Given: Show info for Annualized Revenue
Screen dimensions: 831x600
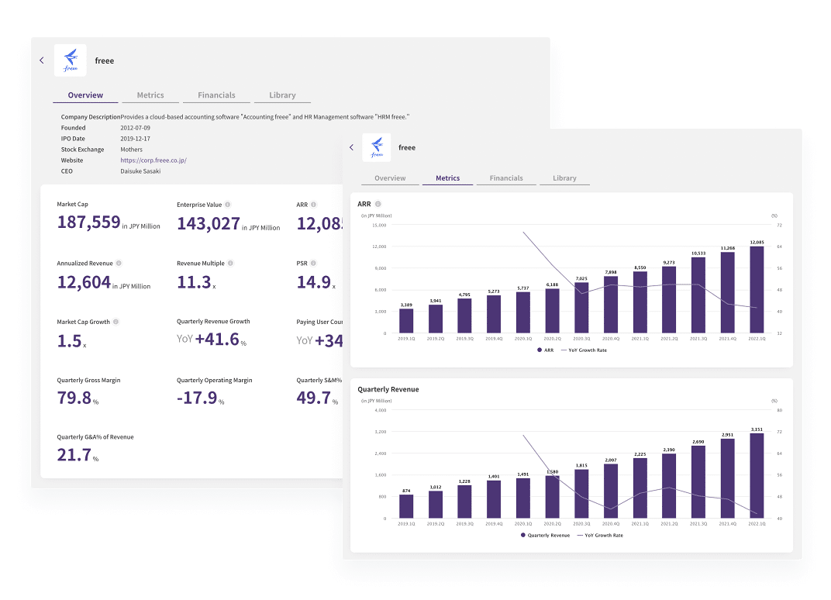Looking at the screenshot, I should point(119,264).
